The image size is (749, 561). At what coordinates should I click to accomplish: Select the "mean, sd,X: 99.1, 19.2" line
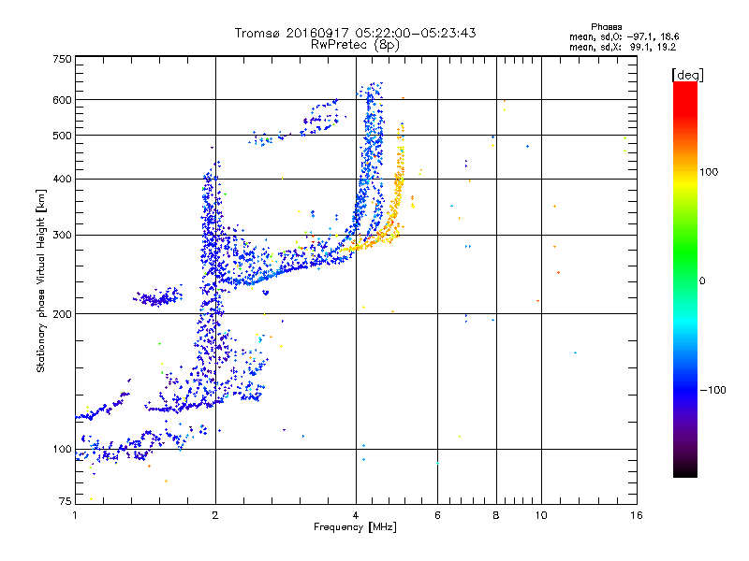click(623, 47)
